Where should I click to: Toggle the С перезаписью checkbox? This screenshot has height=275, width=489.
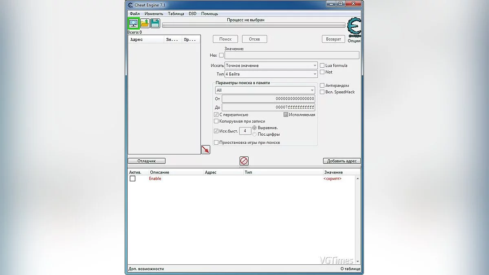(216, 115)
